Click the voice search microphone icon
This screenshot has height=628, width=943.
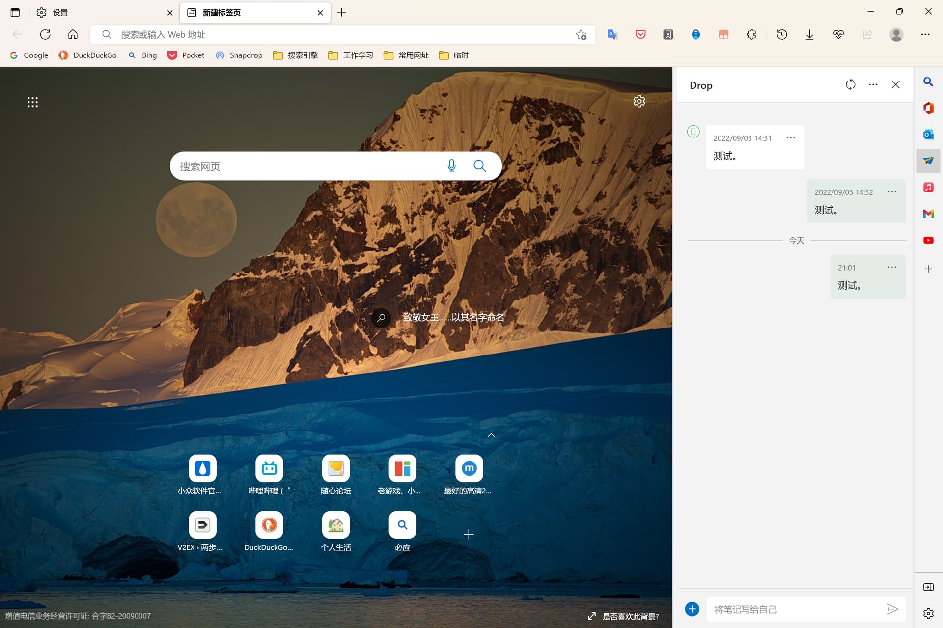[451, 166]
